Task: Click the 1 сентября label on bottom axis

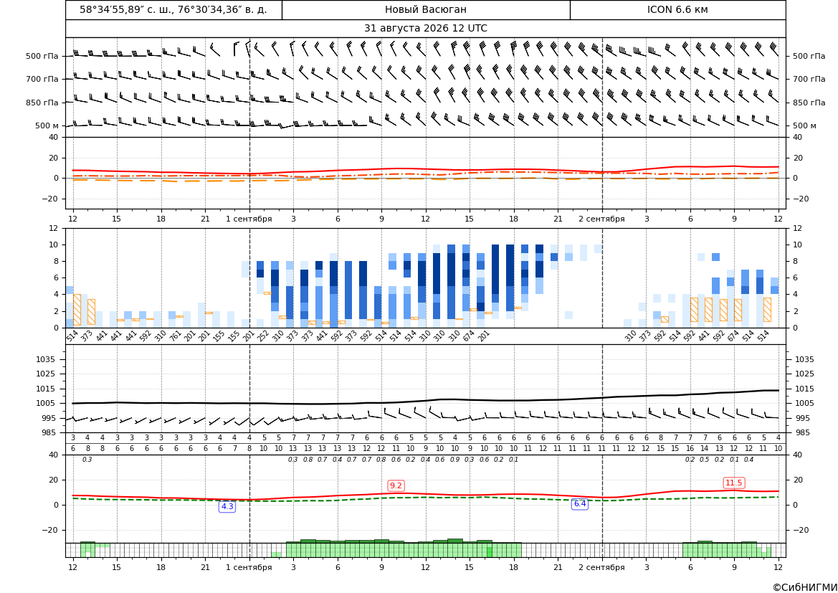Action: pyautogui.click(x=249, y=567)
